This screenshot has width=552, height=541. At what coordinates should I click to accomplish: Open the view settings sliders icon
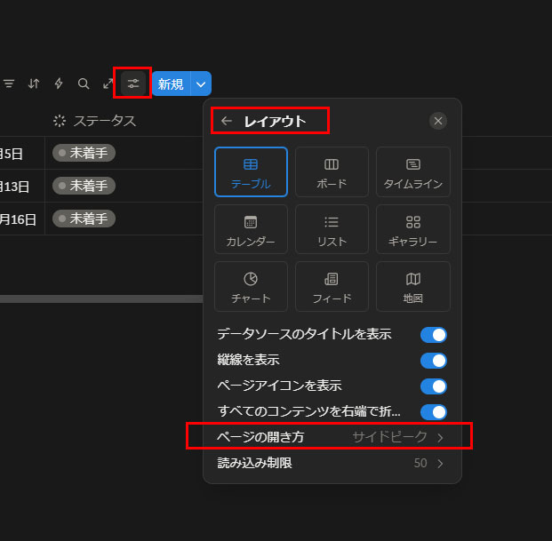click(133, 84)
